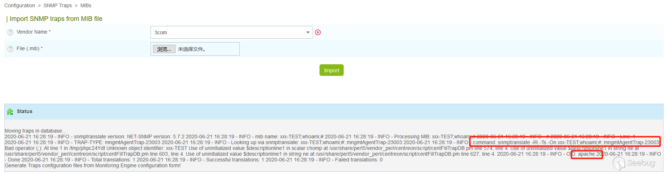The image size is (665, 173).
Task: Click the 未选择文件 file field text
Action: click(x=192, y=49)
